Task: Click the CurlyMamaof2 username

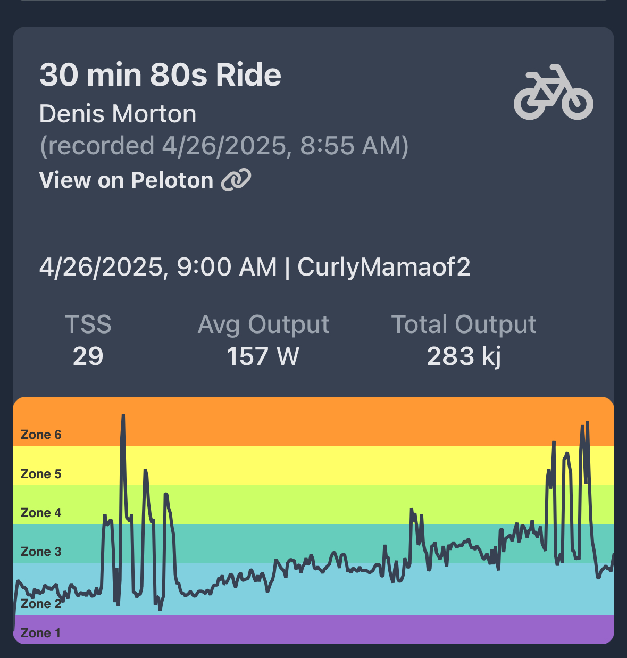Action: pyautogui.click(x=384, y=266)
